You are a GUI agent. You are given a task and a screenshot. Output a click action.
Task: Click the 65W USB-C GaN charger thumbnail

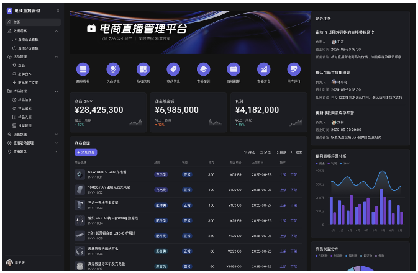pyautogui.click(x=80, y=174)
